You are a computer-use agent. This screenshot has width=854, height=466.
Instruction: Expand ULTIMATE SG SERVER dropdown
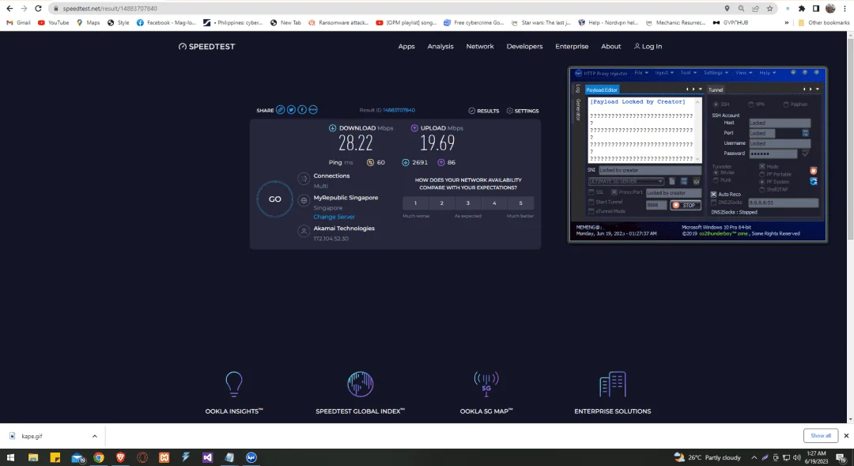click(660, 181)
